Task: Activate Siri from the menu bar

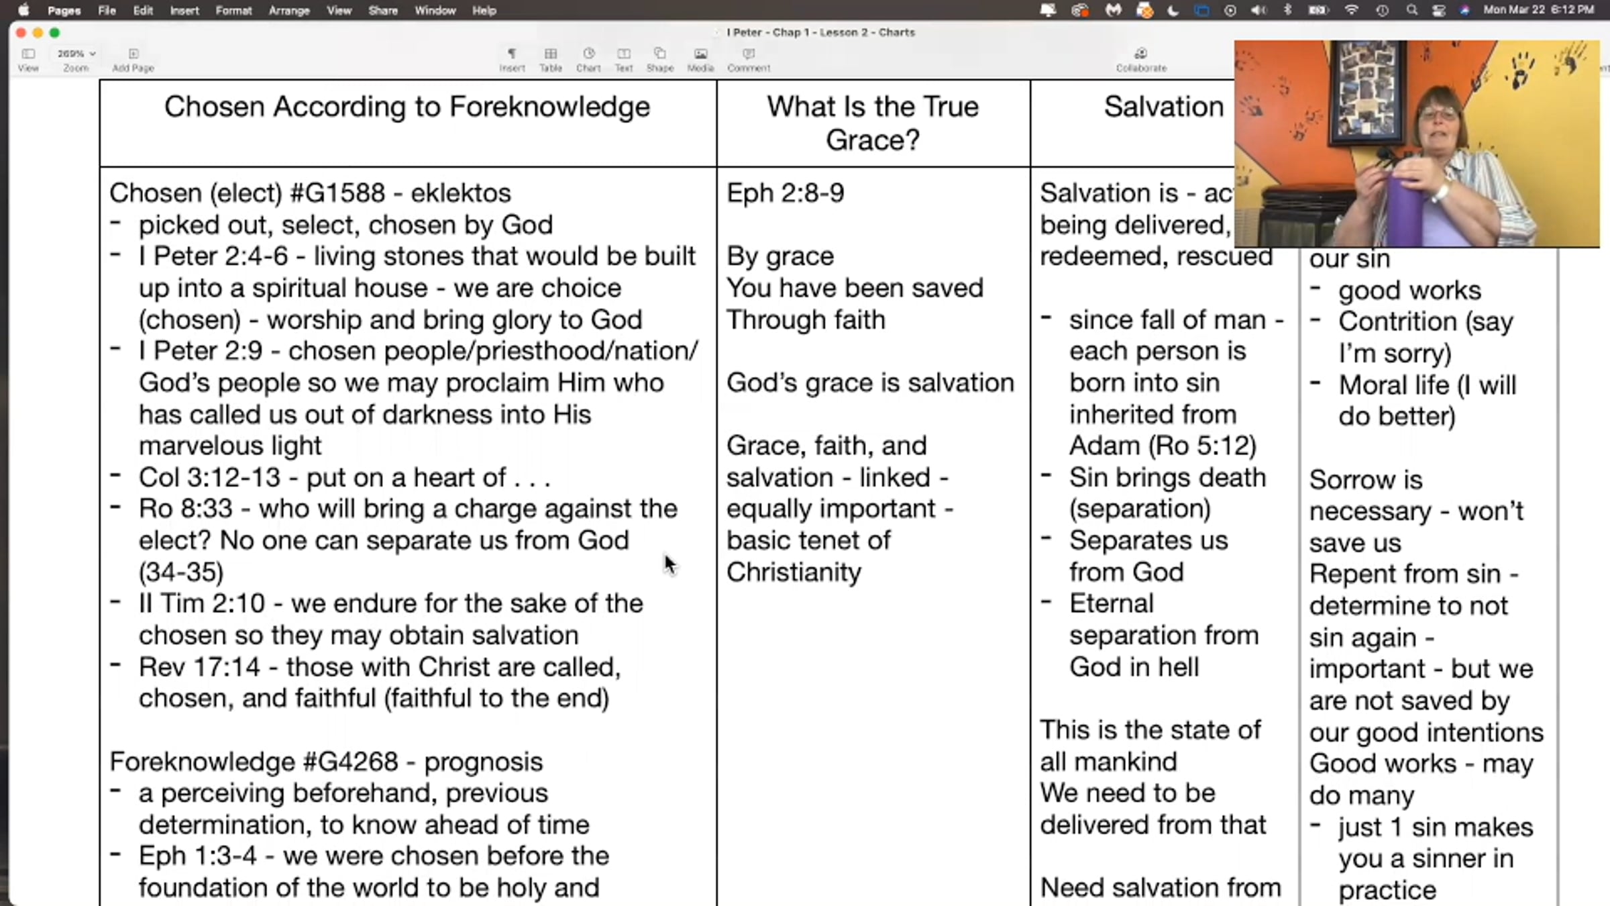Action: [1464, 10]
